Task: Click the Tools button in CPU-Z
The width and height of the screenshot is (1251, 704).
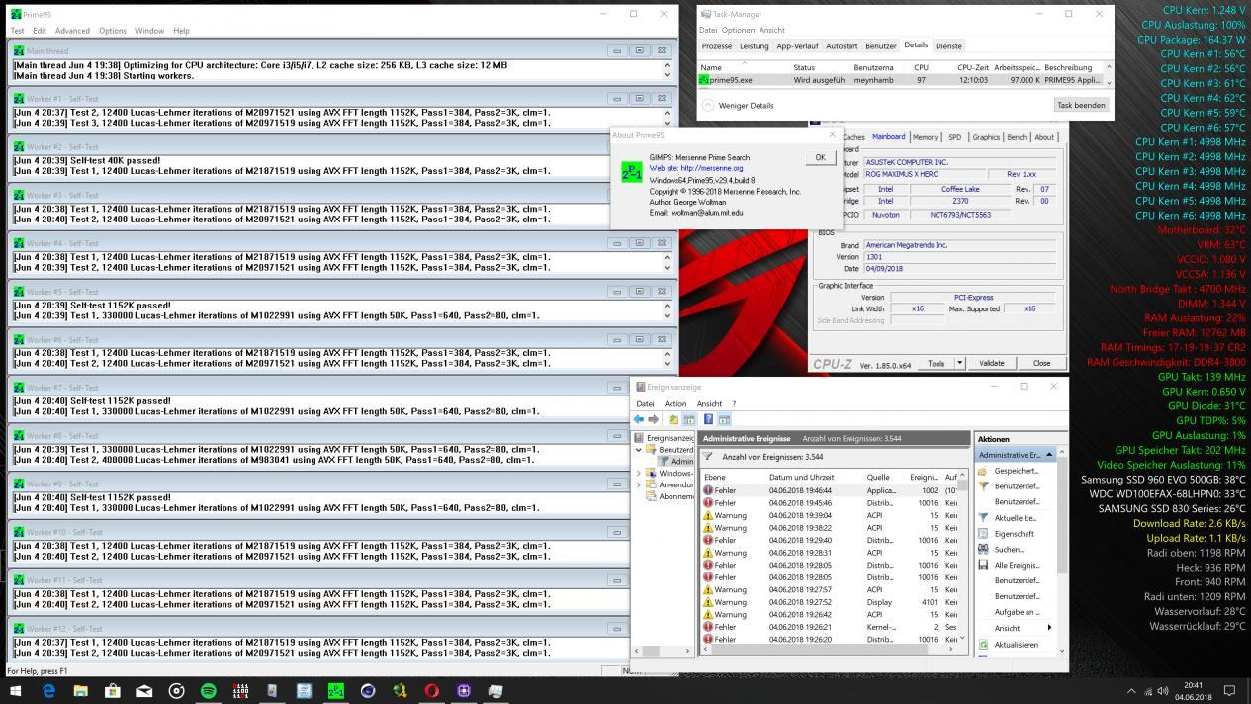Action: 936,363
